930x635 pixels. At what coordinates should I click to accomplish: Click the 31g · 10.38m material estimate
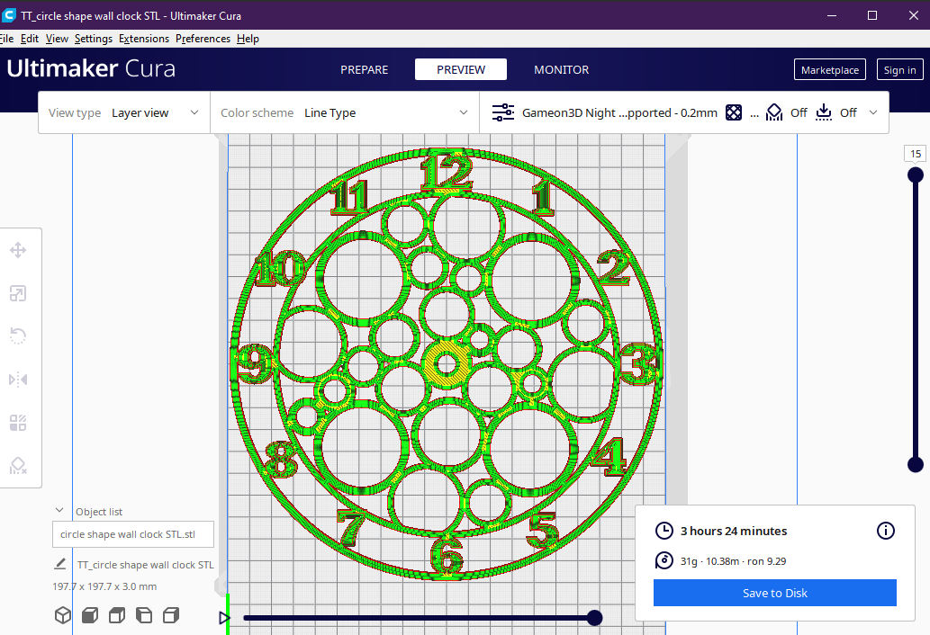733,561
